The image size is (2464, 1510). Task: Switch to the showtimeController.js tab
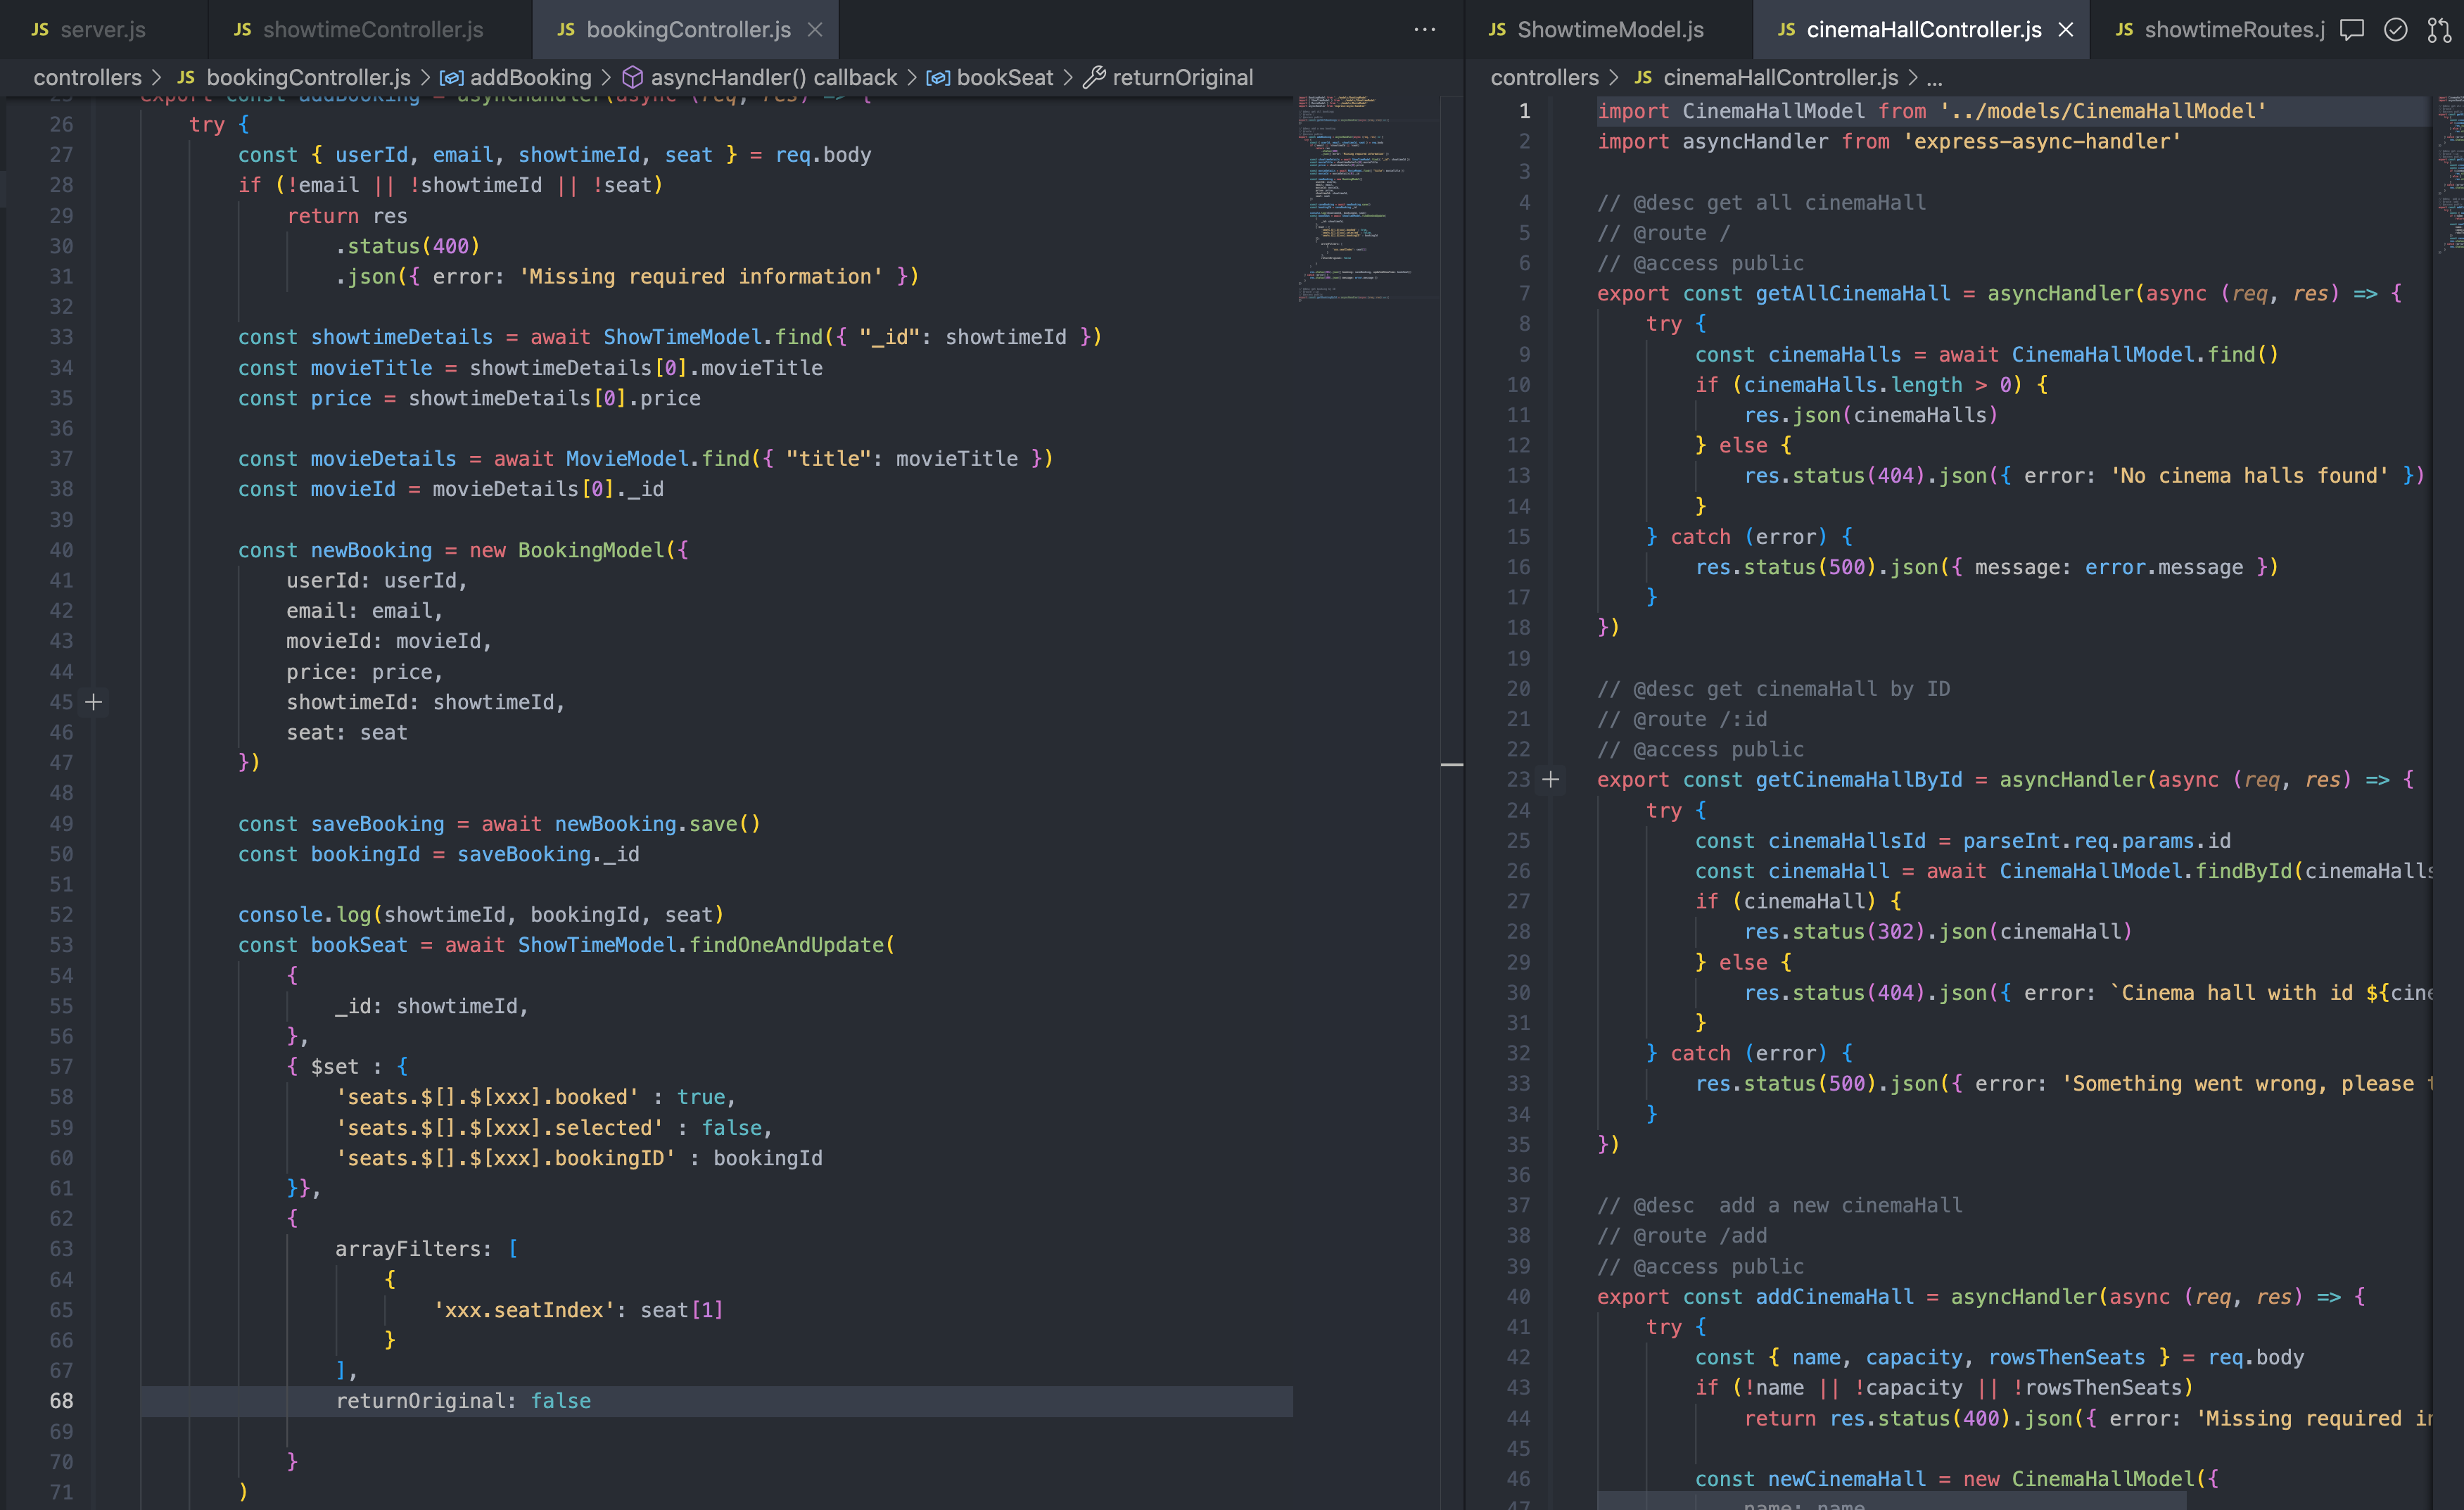(x=372, y=30)
